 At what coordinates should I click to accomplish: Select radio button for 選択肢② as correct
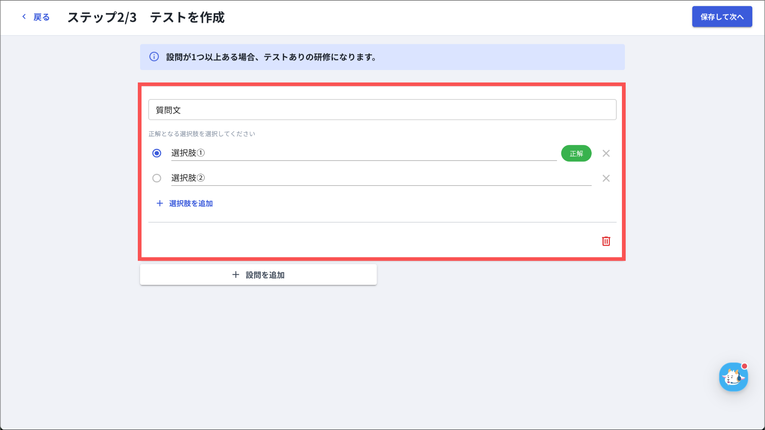157,178
